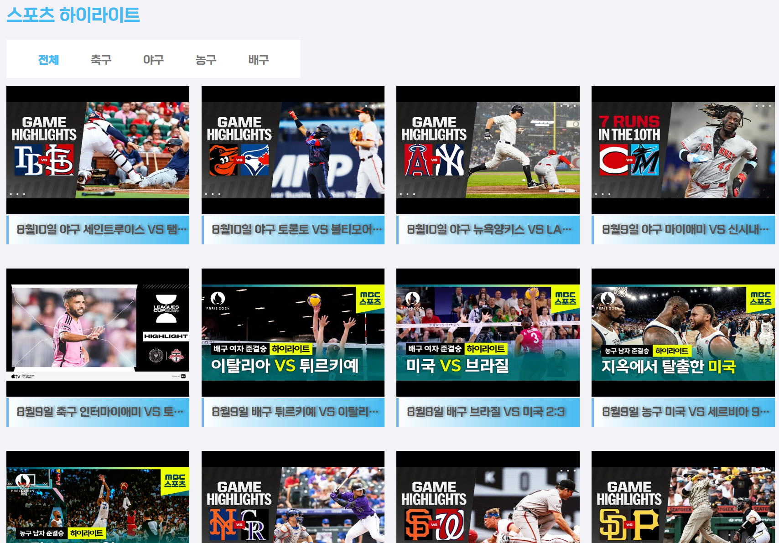Switch to the 농구 tab
The height and width of the screenshot is (543, 779).
[206, 60]
